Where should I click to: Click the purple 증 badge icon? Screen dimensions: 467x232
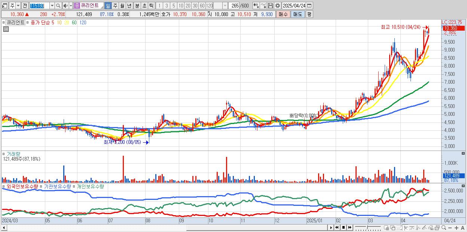click(x=77, y=6)
